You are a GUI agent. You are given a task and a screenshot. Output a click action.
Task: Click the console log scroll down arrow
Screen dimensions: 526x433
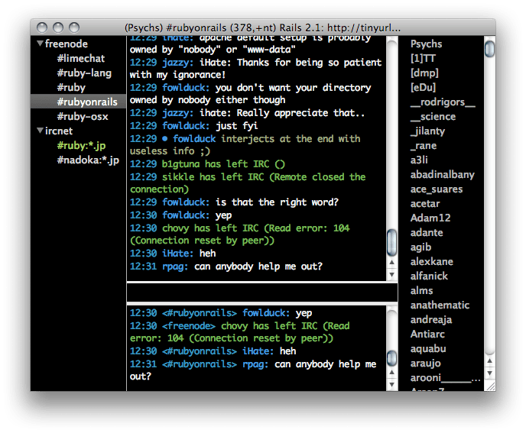pos(391,385)
